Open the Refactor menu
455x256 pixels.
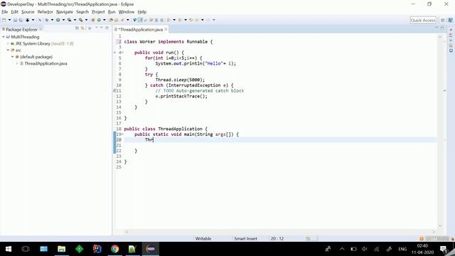point(45,12)
